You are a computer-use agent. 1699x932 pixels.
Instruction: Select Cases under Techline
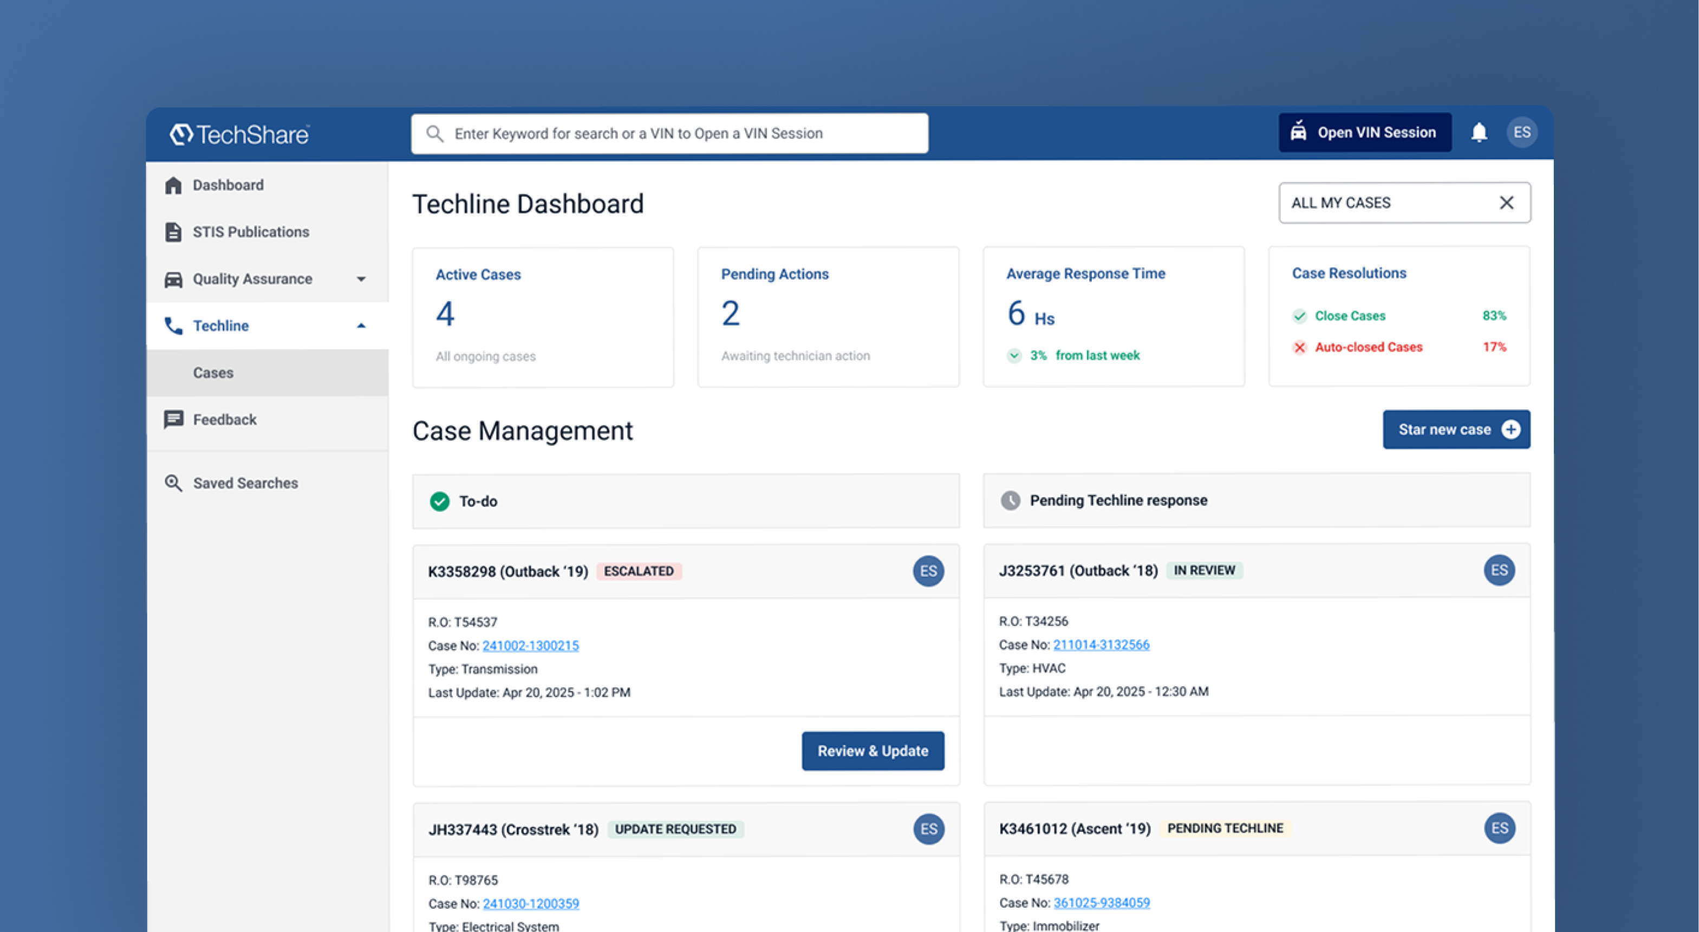[x=268, y=373]
